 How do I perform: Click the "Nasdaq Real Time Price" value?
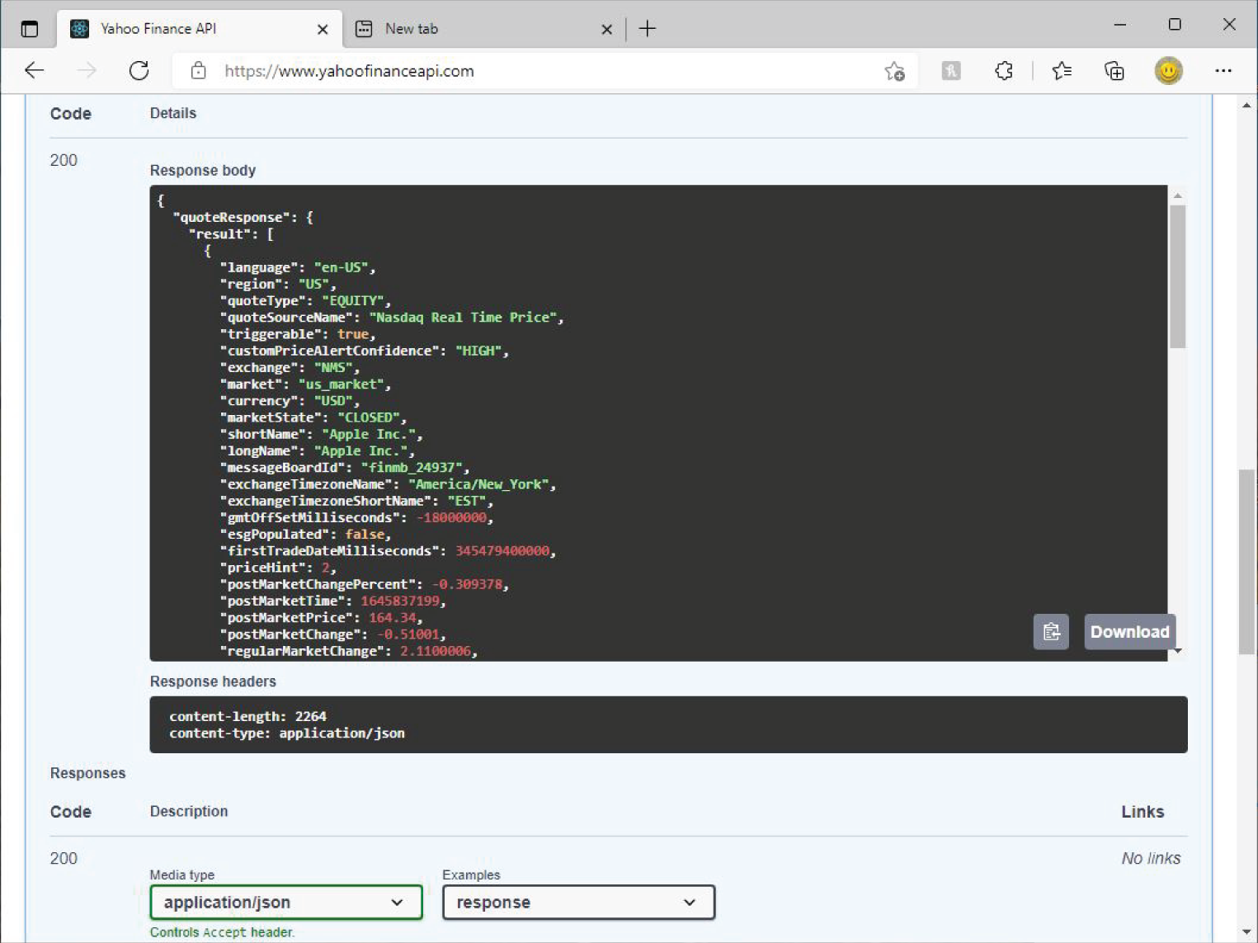pos(463,318)
